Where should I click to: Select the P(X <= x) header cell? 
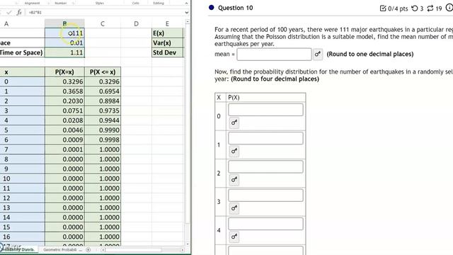click(103, 72)
